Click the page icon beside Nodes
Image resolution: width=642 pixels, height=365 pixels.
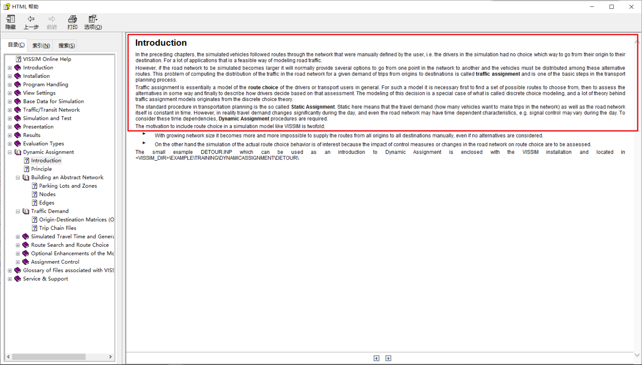pos(34,194)
